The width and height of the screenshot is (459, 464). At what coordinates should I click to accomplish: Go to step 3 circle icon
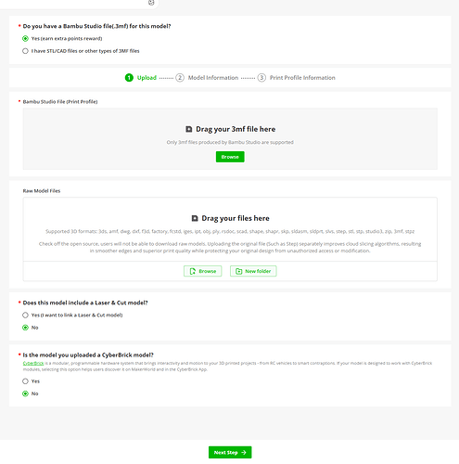(261, 78)
